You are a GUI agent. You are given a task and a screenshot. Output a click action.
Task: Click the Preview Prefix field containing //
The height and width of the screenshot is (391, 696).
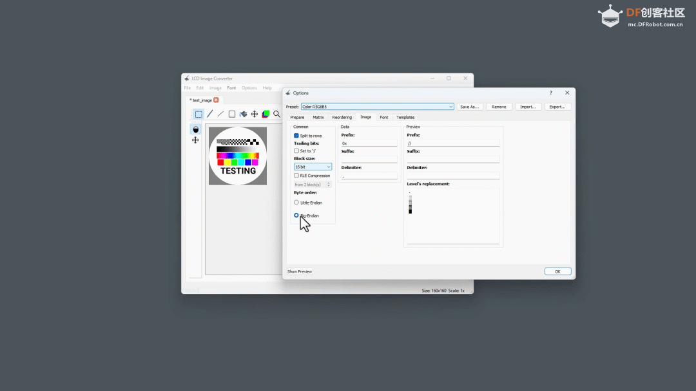[453, 143]
